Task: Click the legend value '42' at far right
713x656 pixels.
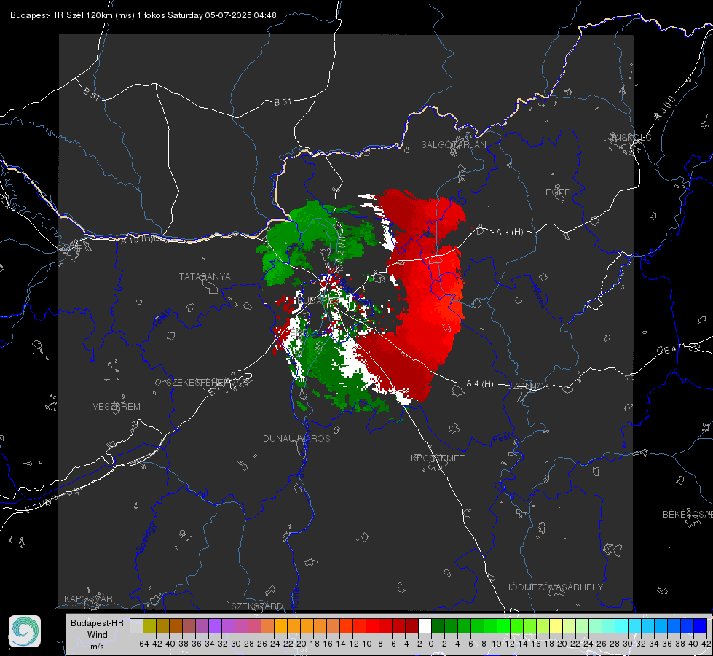Action: [x=706, y=644]
